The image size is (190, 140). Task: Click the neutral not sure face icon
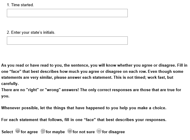[70, 131]
